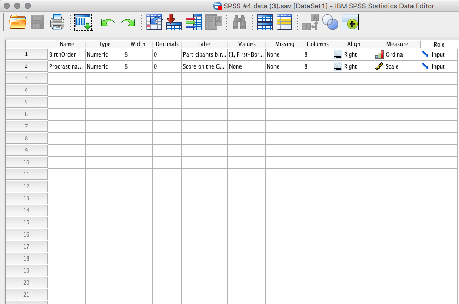Screen dimensions: 459x304
Task: Open an existing data file
Action: tap(17, 22)
